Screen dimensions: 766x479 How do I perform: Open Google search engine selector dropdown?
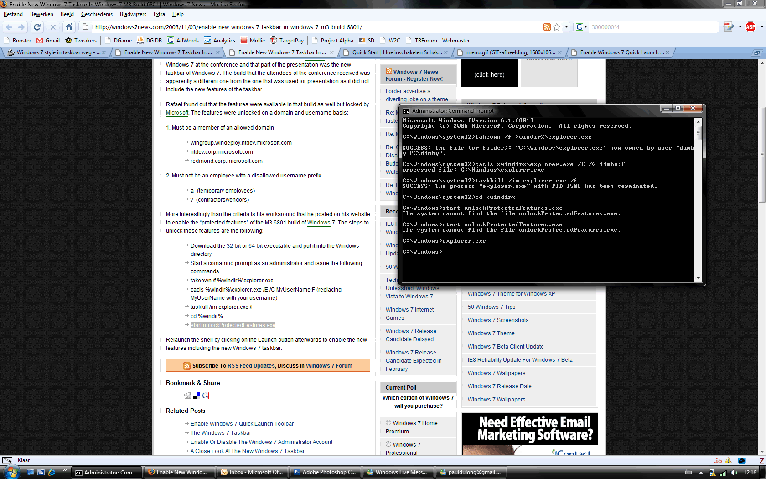click(x=581, y=27)
